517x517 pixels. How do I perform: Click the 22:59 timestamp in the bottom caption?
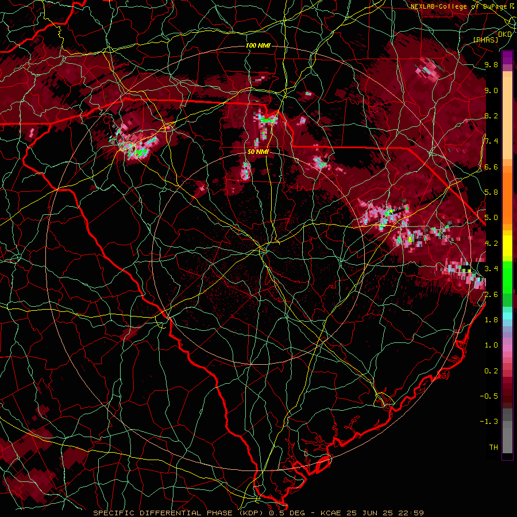412,513
